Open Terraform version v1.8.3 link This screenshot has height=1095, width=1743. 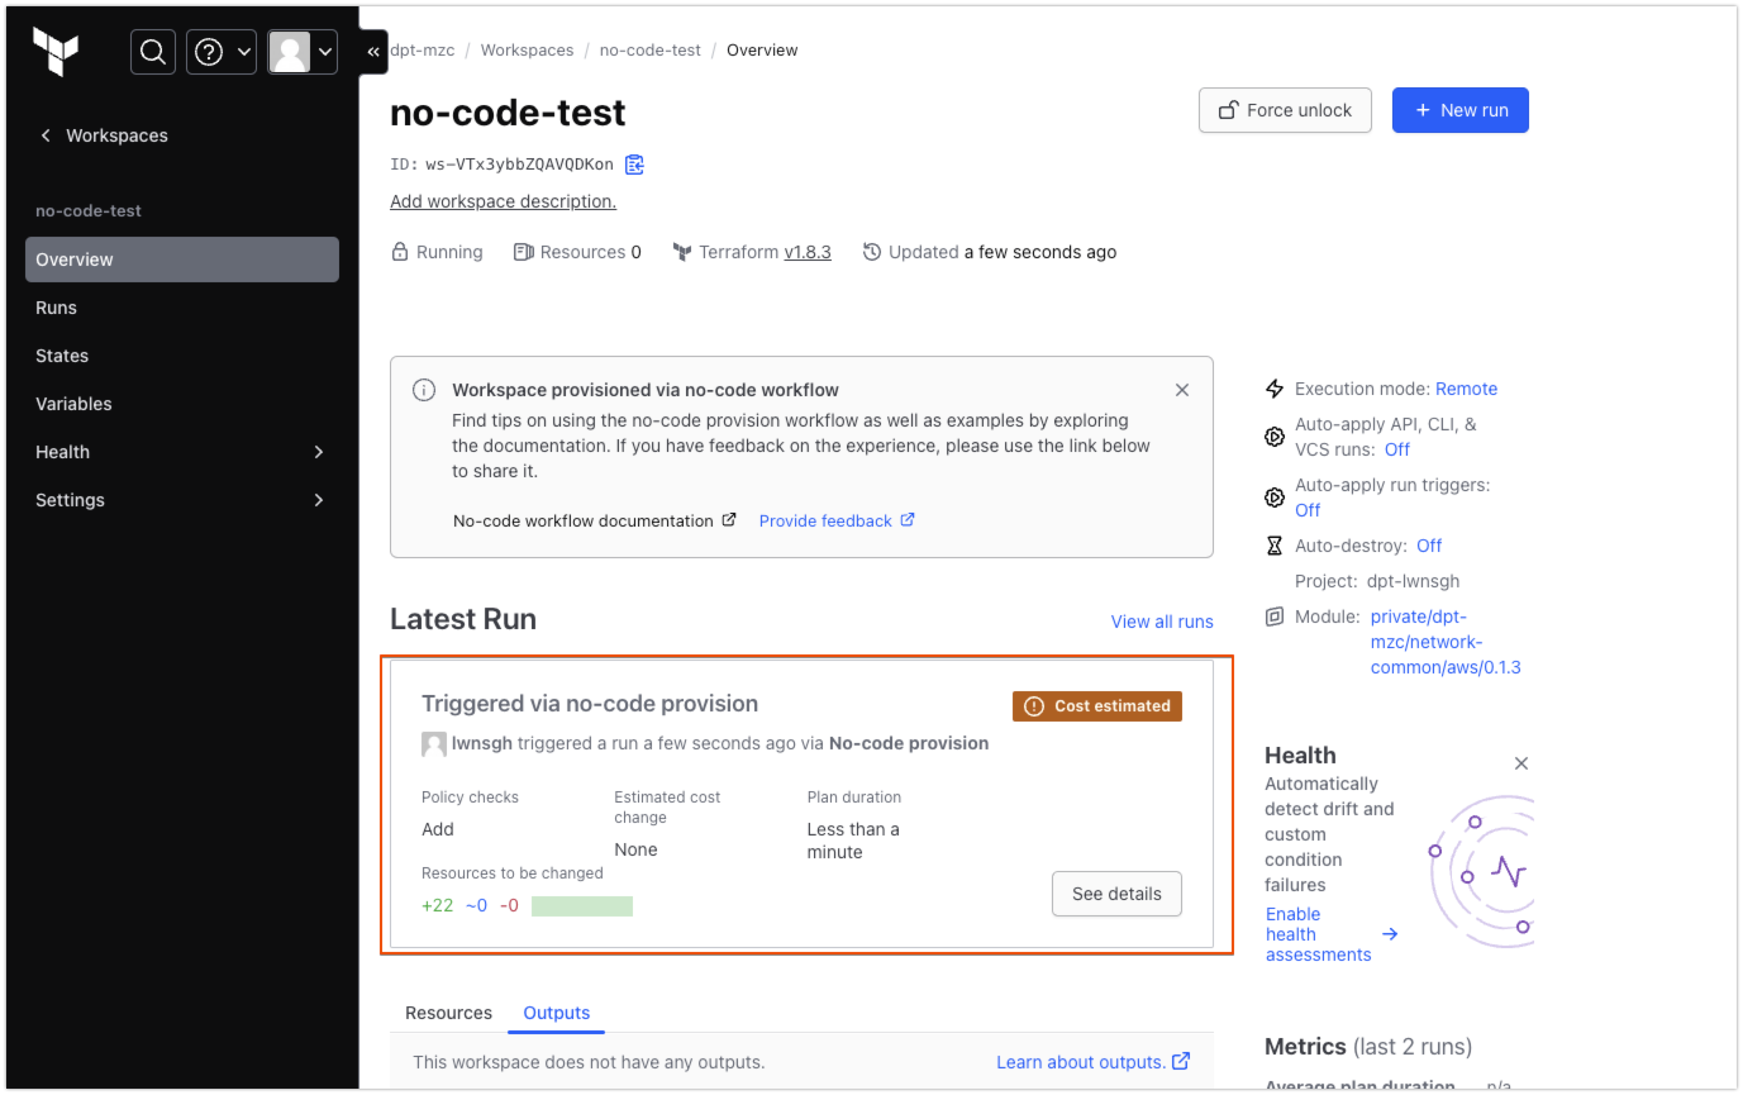[808, 252]
